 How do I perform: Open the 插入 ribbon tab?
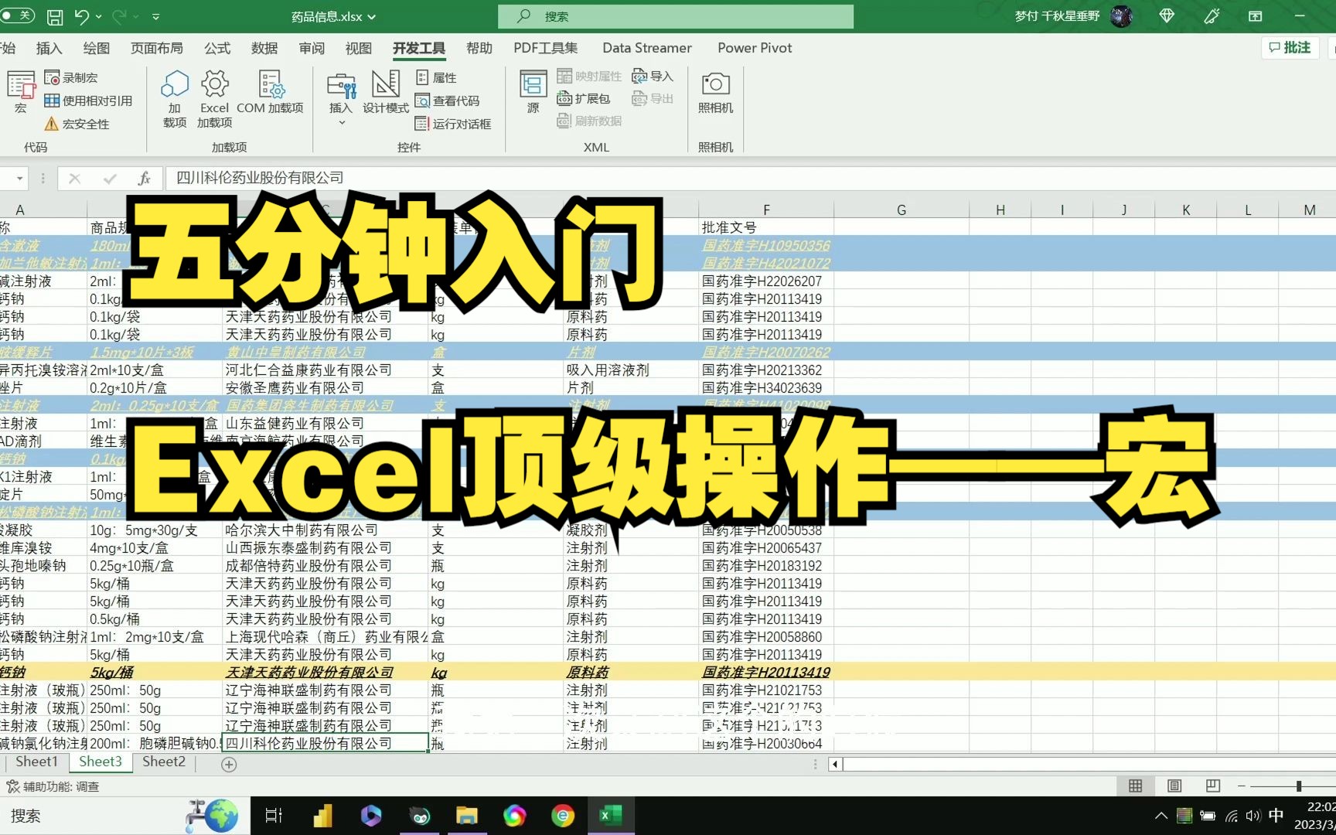(49, 48)
